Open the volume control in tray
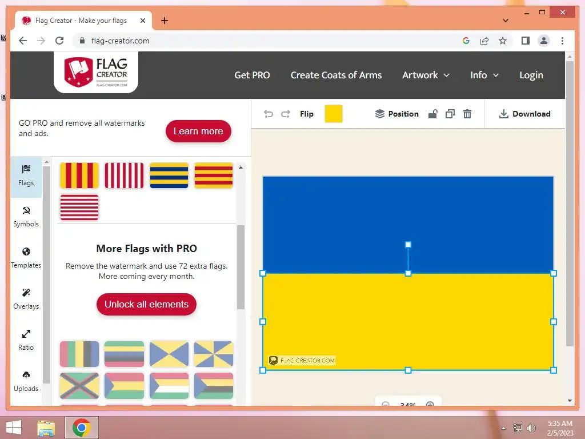 (531, 428)
